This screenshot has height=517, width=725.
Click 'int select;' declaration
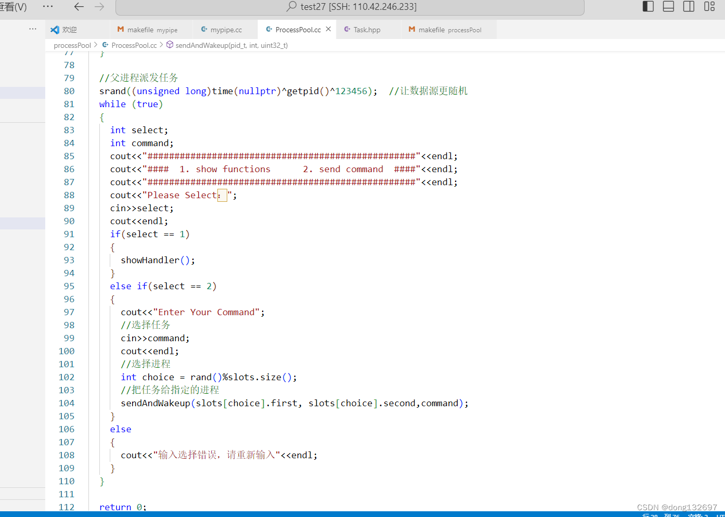tap(139, 130)
